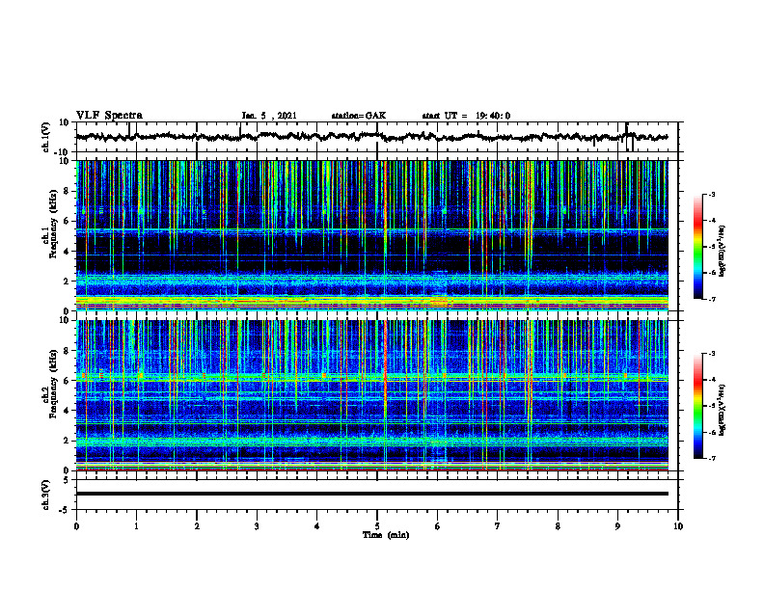Click the "station=GAK" header label

(x=359, y=116)
